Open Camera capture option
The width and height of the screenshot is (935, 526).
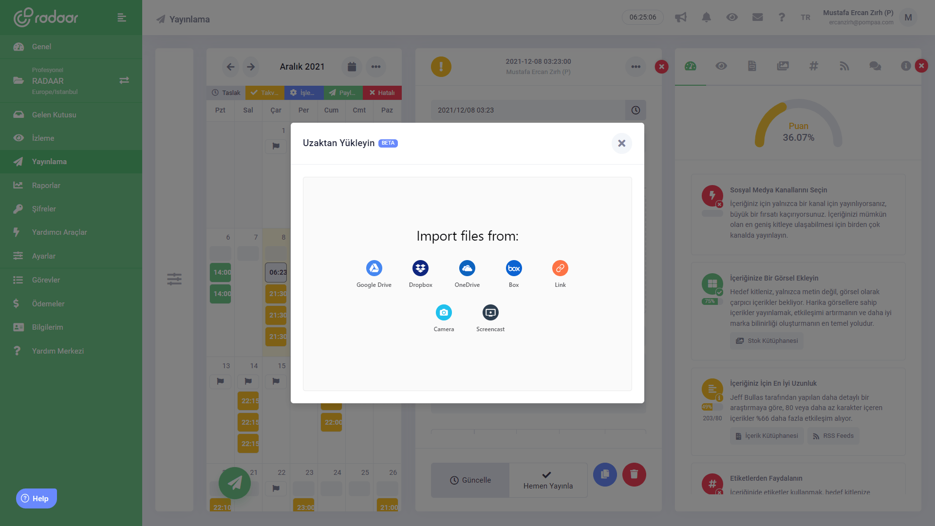coord(444,313)
